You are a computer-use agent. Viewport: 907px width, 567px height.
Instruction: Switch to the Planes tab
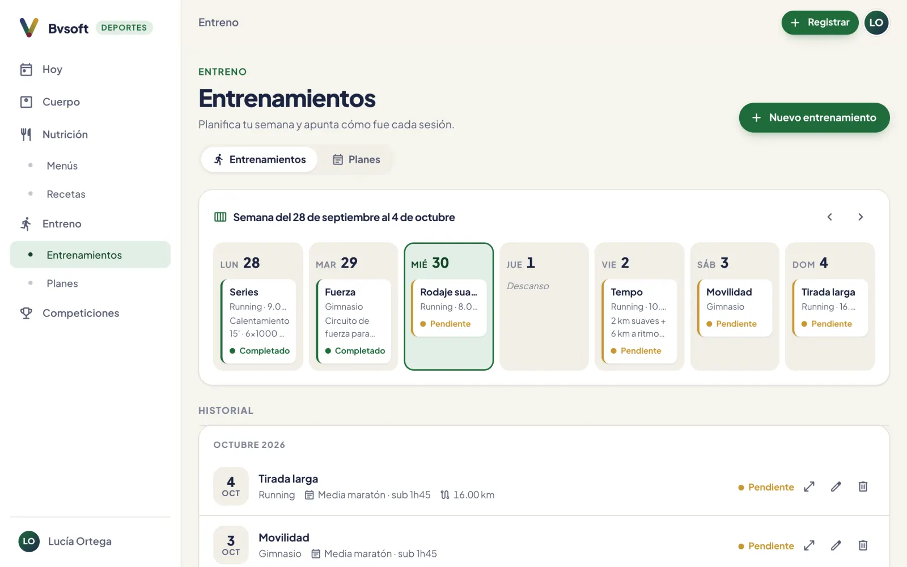coord(356,160)
